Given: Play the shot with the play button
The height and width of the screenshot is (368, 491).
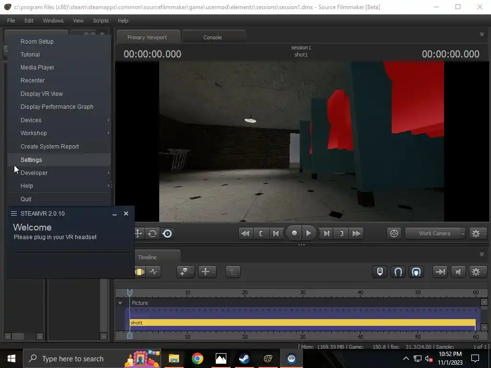Looking at the screenshot, I should [308, 233].
